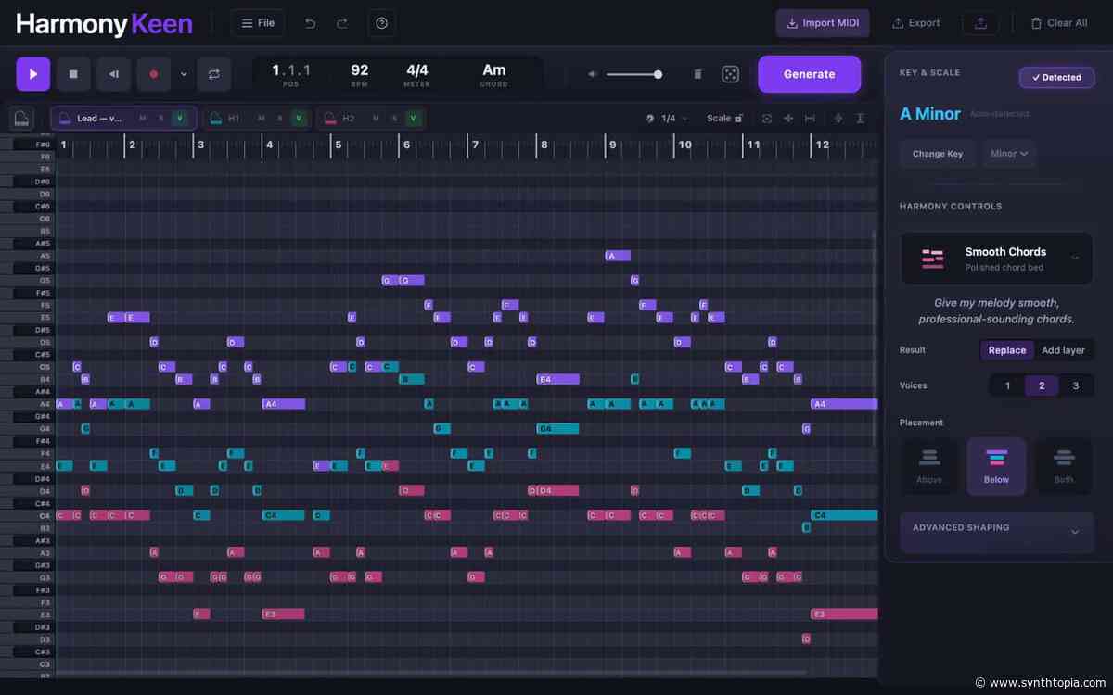Adjust the master volume slider
Image resolution: width=1113 pixels, height=695 pixels.
coord(634,74)
